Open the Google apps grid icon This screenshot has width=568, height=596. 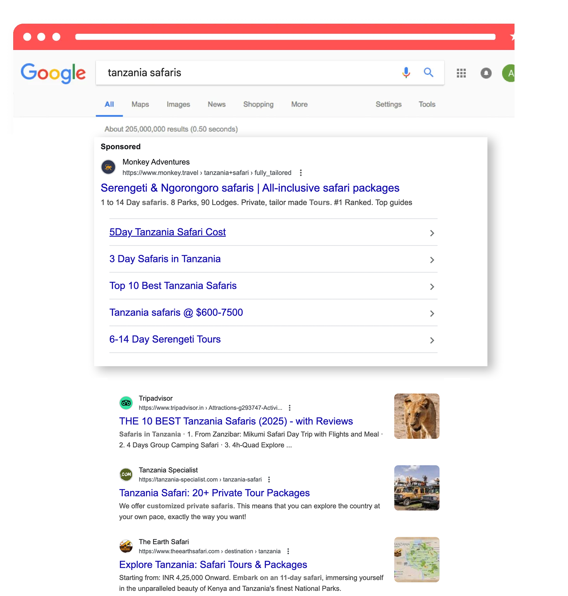pyautogui.click(x=461, y=73)
